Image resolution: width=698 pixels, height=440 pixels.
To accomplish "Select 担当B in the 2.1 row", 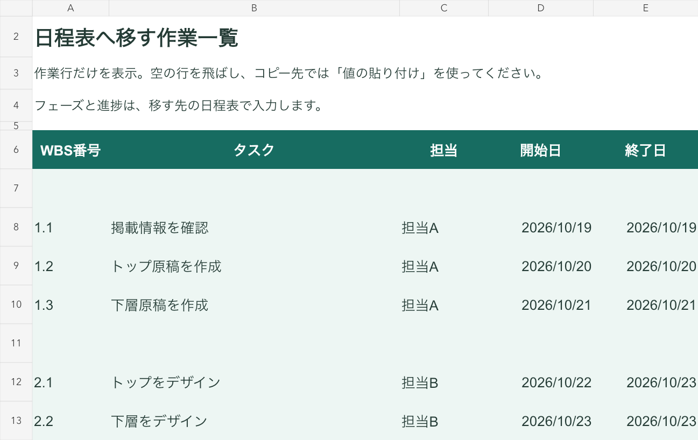I will click(x=444, y=382).
